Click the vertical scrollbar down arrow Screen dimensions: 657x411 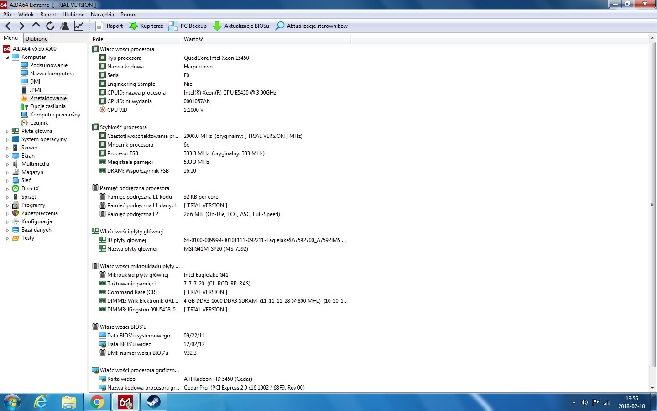coord(652,388)
